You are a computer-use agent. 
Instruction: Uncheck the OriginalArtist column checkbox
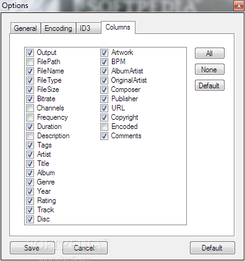coord(104,80)
